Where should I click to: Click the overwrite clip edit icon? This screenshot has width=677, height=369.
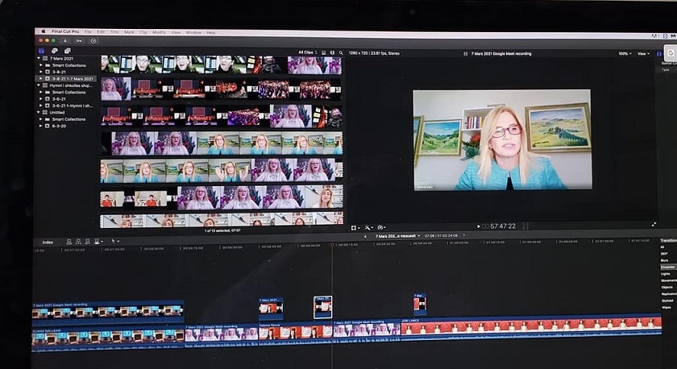click(x=98, y=242)
